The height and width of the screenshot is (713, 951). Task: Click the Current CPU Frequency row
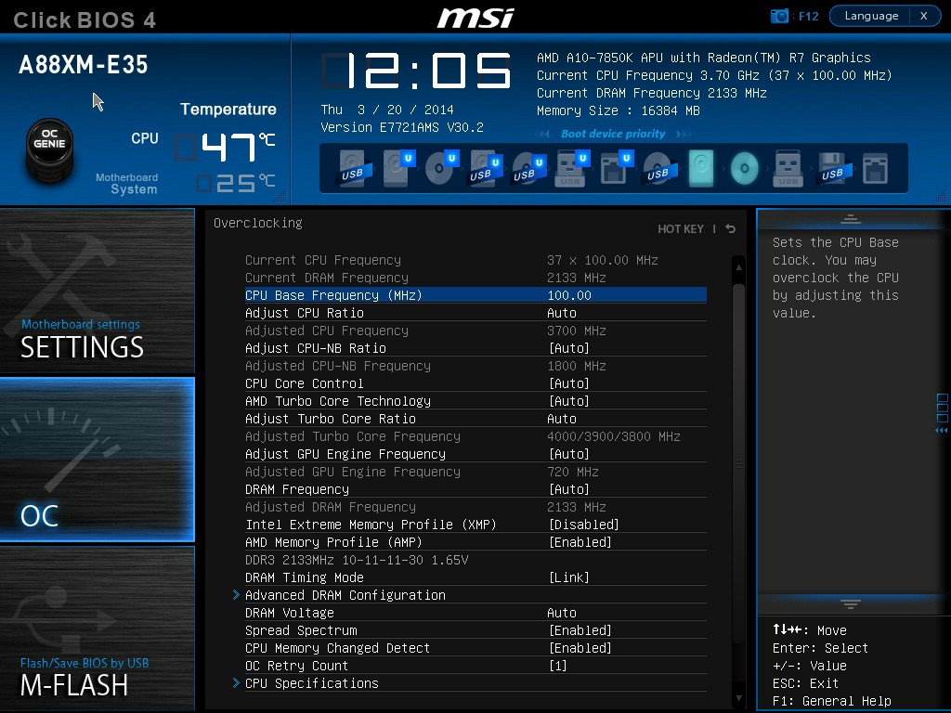click(475, 260)
